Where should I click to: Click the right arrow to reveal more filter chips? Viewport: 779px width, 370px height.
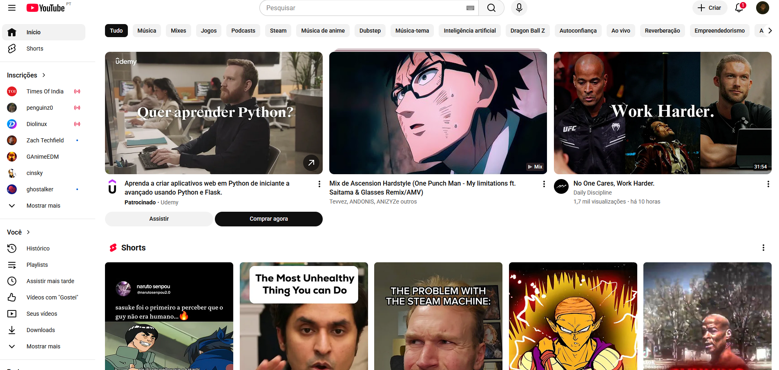[x=770, y=30]
